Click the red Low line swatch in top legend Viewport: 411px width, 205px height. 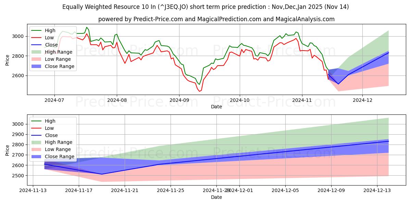pyautogui.click(x=37, y=38)
